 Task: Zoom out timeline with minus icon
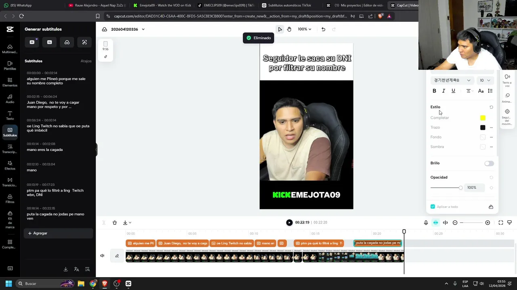pyautogui.click(x=455, y=222)
